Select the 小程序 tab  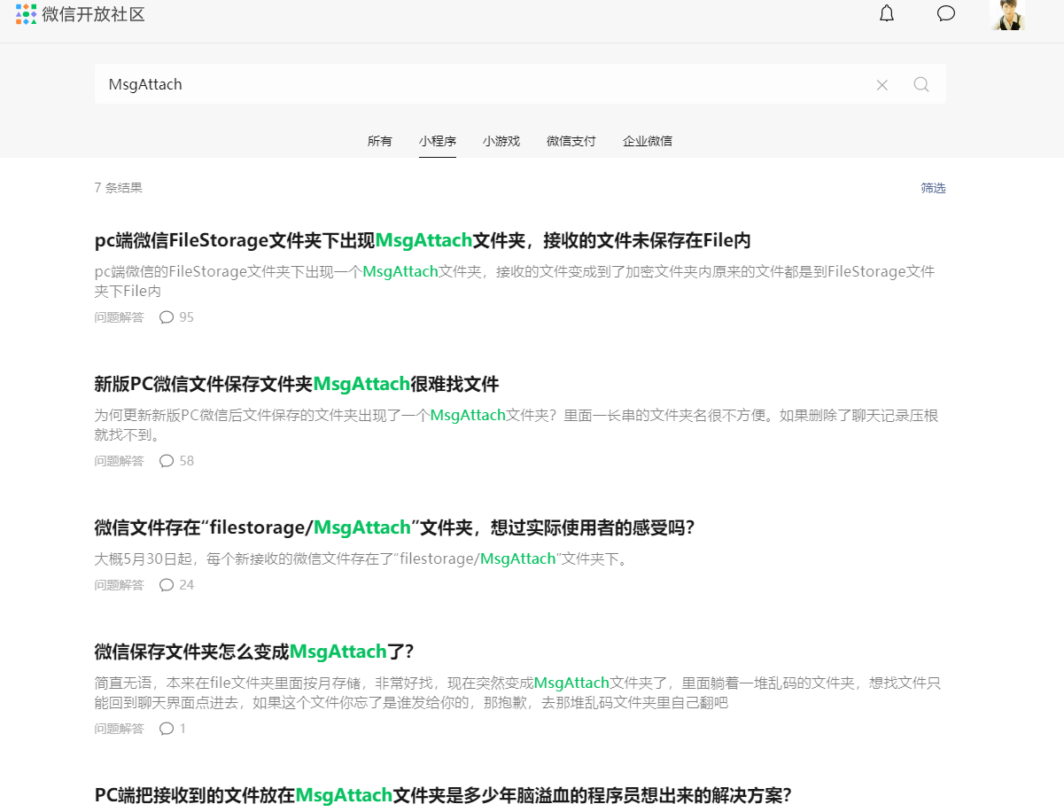coord(438,141)
